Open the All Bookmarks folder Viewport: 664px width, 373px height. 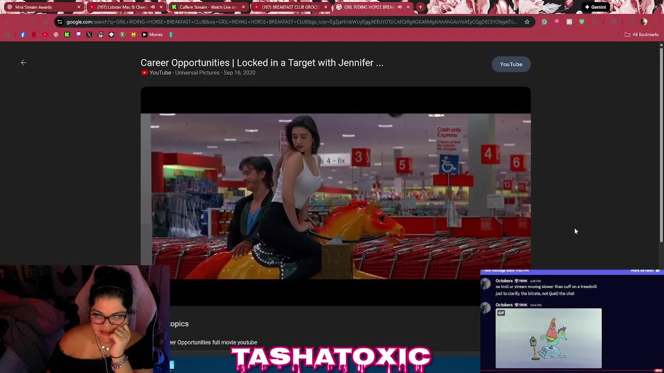(642, 35)
